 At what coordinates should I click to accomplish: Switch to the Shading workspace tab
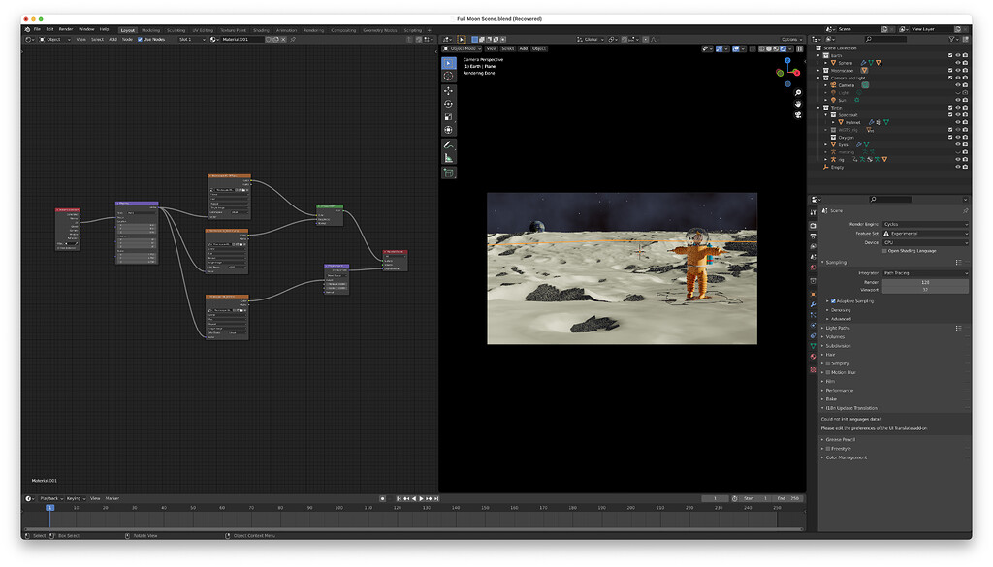click(x=261, y=30)
